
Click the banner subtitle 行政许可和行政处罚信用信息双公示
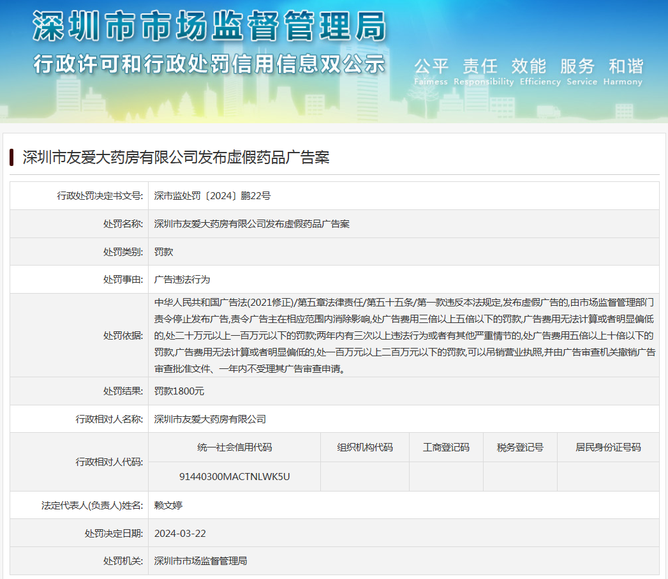point(209,64)
